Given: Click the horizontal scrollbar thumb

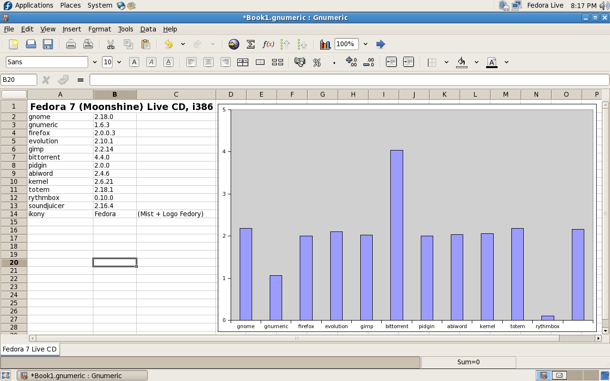Looking at the screenshot, I should tap(297, 338).
